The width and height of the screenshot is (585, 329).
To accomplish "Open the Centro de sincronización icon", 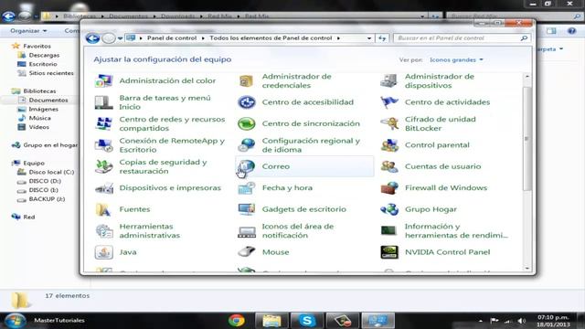I will point(246,123).
